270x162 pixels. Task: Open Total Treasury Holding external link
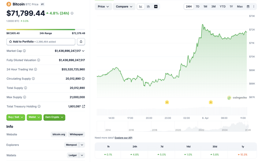pos(84,106)
